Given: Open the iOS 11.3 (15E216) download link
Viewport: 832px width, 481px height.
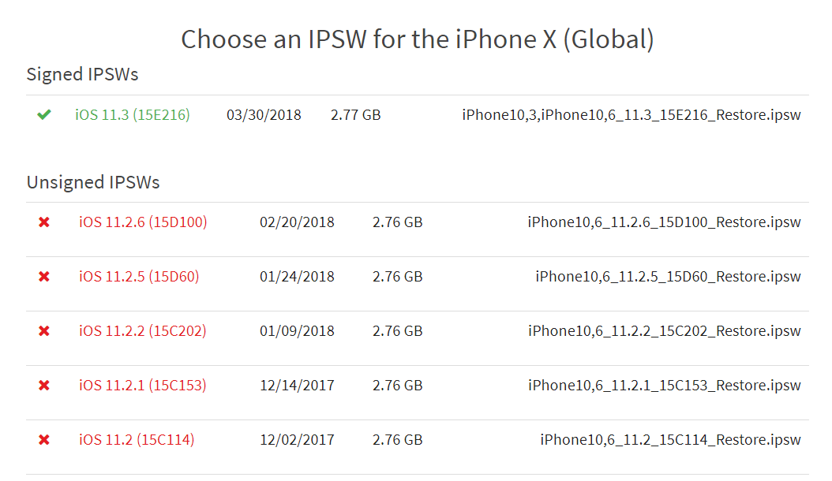Looking at the screenshot, I should pos(133,114).
